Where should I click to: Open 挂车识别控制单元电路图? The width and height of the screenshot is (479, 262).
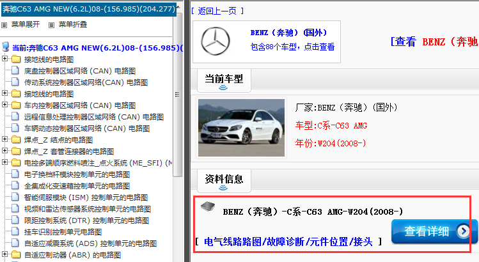pos(63,232)
